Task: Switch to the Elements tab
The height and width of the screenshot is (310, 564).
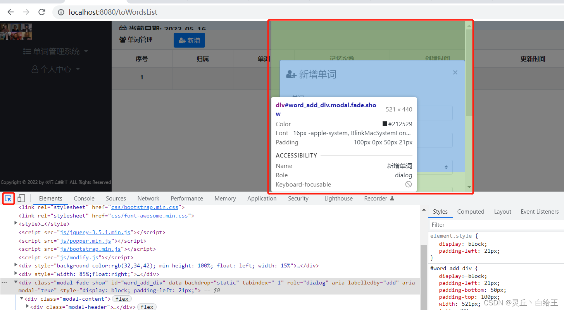Action: tap(50, 198)
